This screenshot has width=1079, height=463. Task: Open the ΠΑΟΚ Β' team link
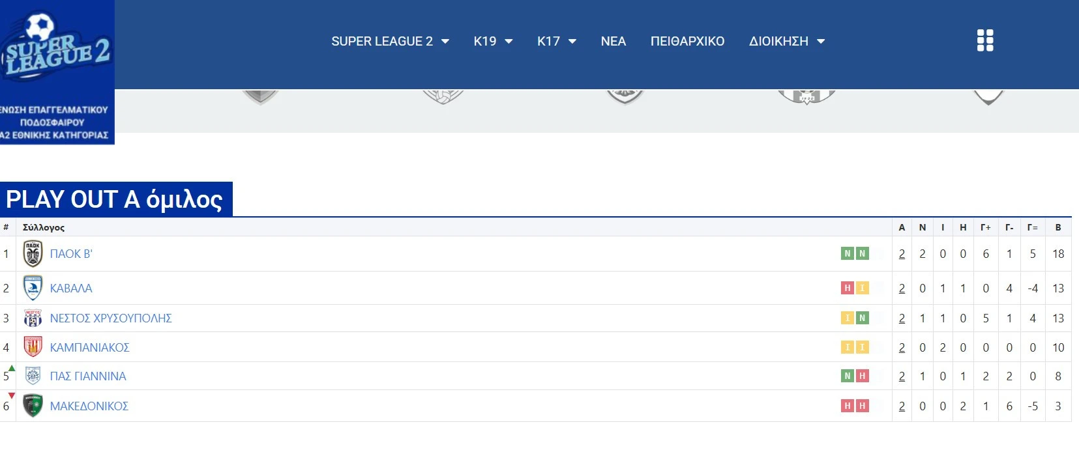pyautogui.click(x=71, y=254)
